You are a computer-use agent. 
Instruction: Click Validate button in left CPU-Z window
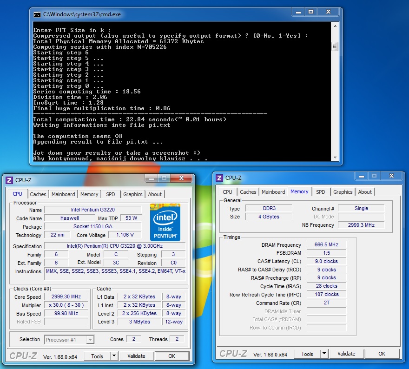click(136, 356)
